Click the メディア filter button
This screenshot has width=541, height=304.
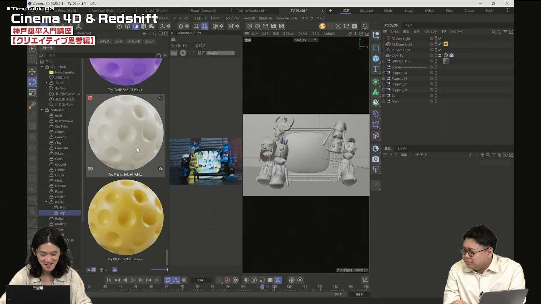click(104, 41)
